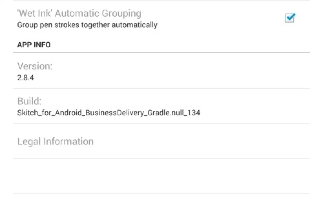
Task: Click the divider between Build and Legal Information
Action: point(161,123)
